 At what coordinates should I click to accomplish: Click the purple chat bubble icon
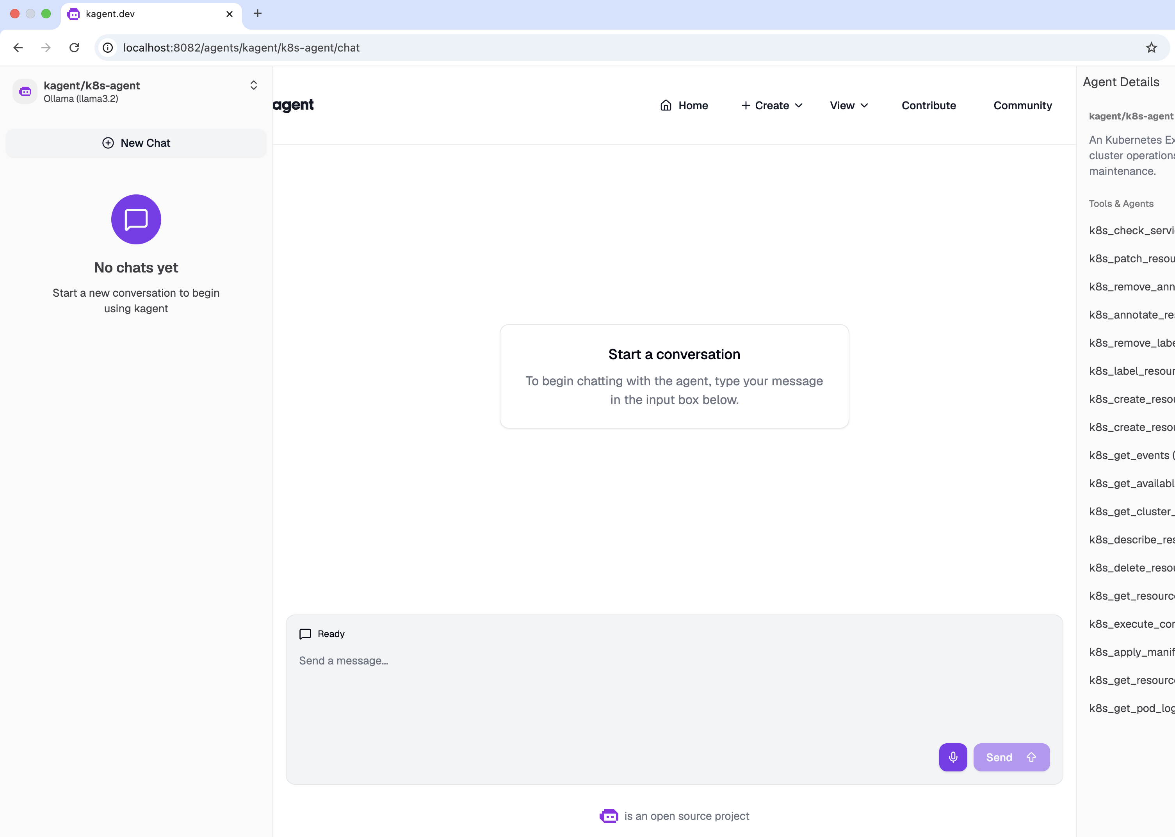[x=136, y=219]
